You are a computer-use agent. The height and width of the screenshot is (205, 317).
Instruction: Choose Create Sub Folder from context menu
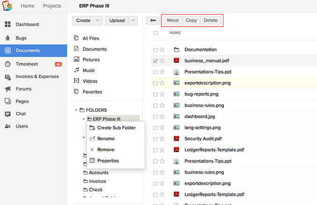coord(116,128)
